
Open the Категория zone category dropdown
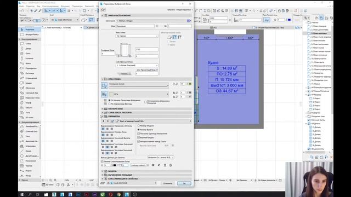154,21
